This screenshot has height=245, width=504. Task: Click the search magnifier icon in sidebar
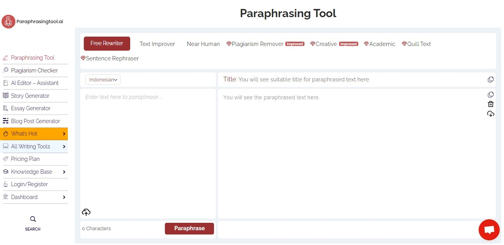point(33,219)
